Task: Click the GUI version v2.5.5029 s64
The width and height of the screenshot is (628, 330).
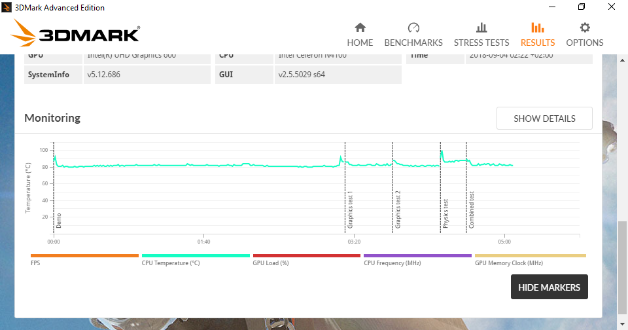Action: tap(302, 75)
